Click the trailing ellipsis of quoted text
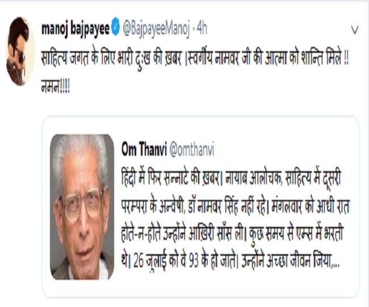The width and height of the screenshot is (369, 307). (335, 262)
